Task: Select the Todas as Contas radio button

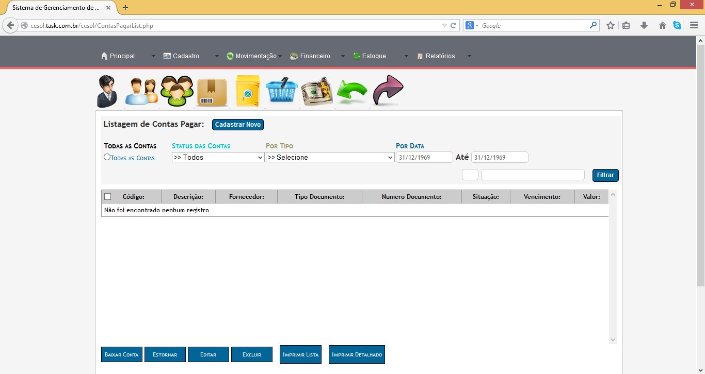Action: pos(107,157)
